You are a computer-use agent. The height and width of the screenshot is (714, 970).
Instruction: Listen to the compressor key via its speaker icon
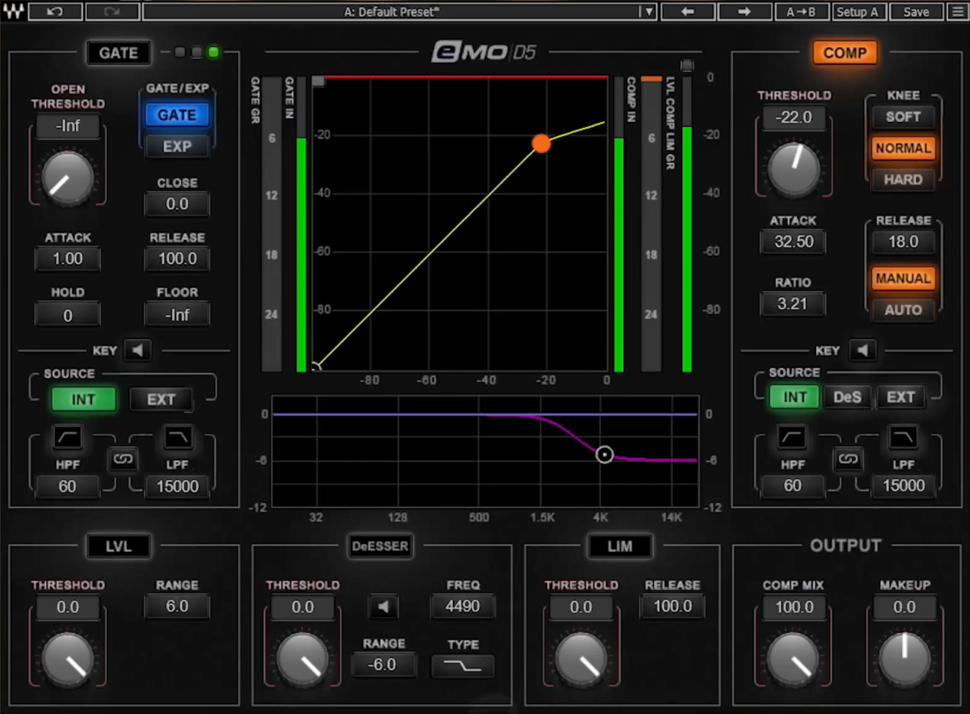click(x=862, y=350)
